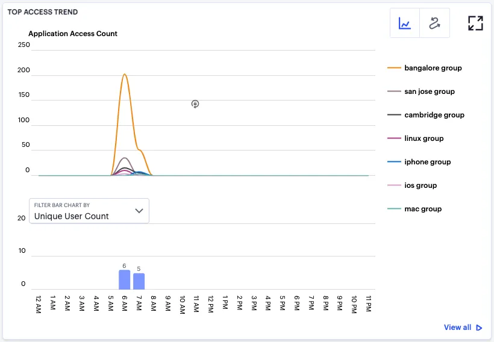The height and width of the screenshot is (342, 494).
Task: Expand widget to fullscreen
Action: pyautogui.click(x=475, y=23)
